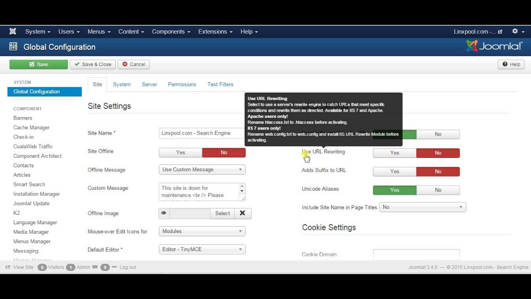
Task: Expand the Users menu
Action: [x=69, y=32]
